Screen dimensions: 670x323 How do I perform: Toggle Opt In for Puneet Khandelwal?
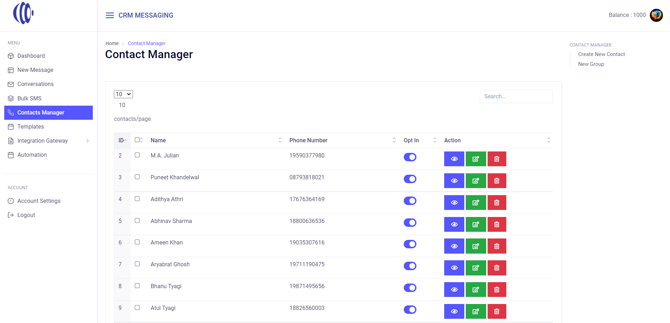coord(410,179)
